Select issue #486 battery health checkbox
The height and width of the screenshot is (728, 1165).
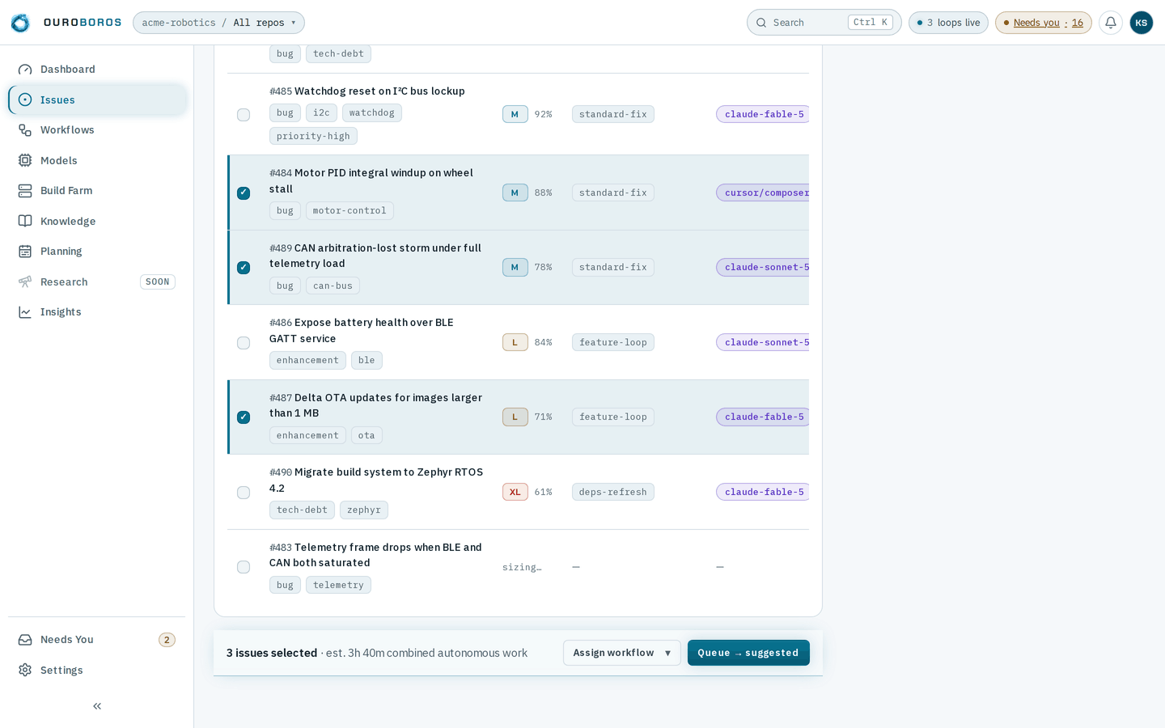[244, 343]
